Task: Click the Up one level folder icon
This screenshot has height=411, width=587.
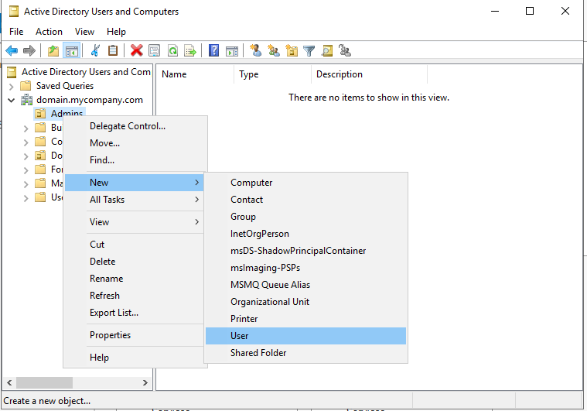Action: click(x=53, y=51)
